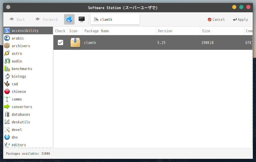The height and width of the screenshot is (162, 256).
Task: Click the version 5.25 cell
Action: click(x=161, y=43)
